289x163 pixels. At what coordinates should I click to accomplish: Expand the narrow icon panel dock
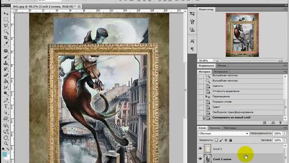[196, 5]
